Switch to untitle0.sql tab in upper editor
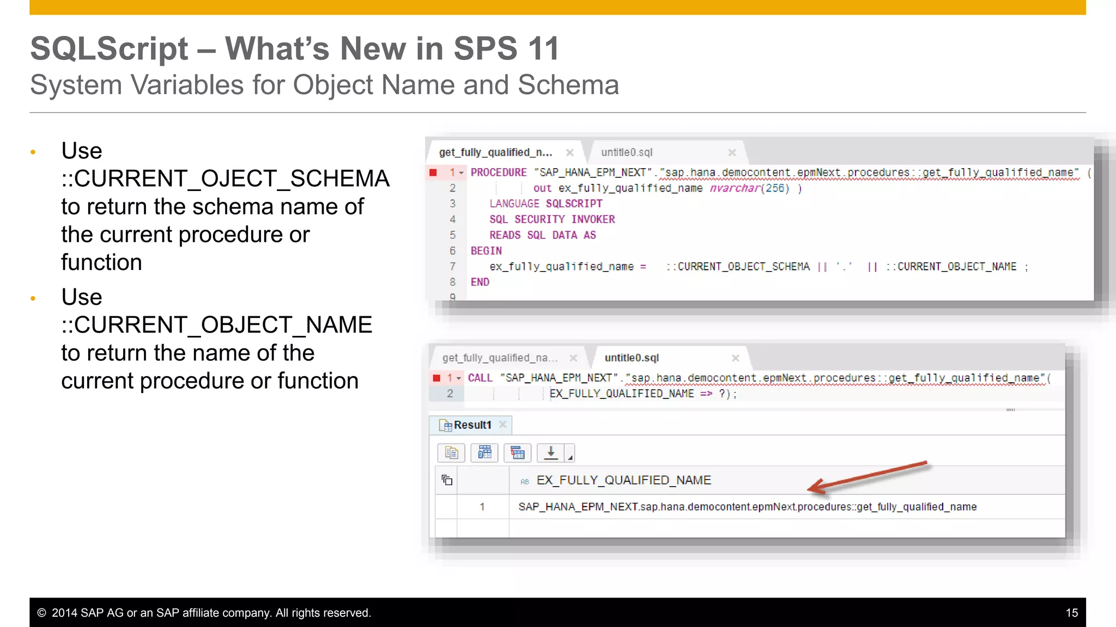 (x=627, y=152)
